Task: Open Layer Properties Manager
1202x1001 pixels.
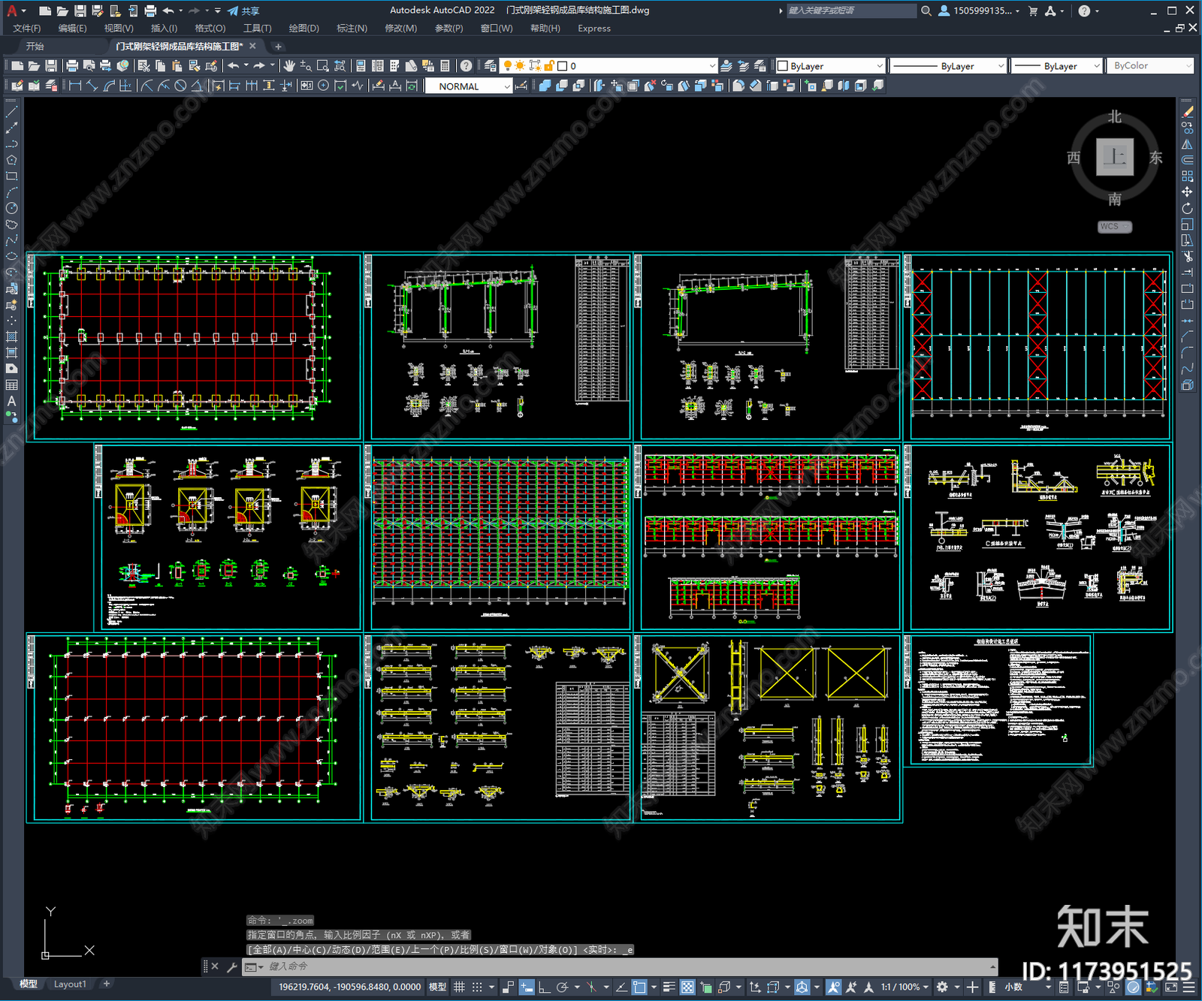Action: (491, 66)
